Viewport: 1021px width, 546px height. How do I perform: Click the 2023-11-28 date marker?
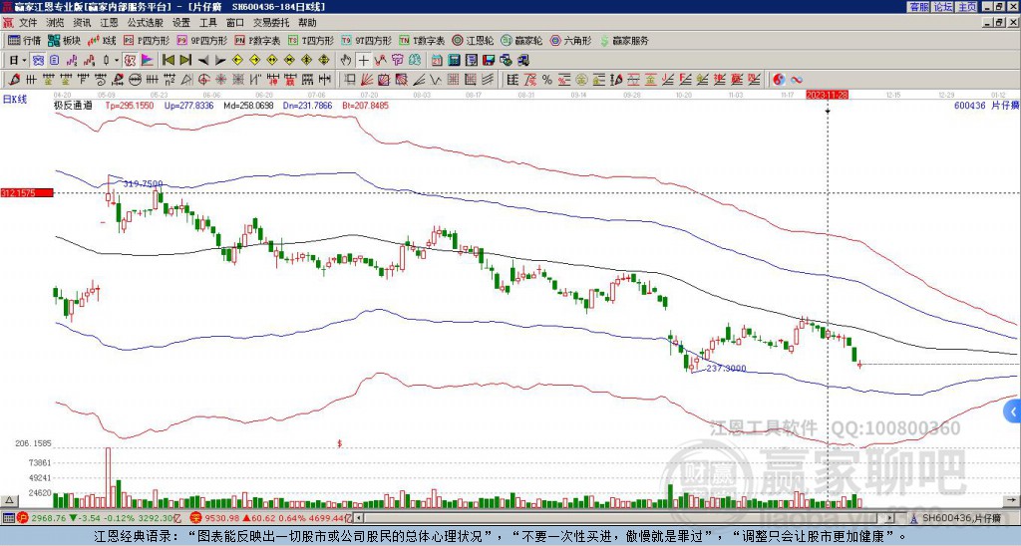[827, 95]
